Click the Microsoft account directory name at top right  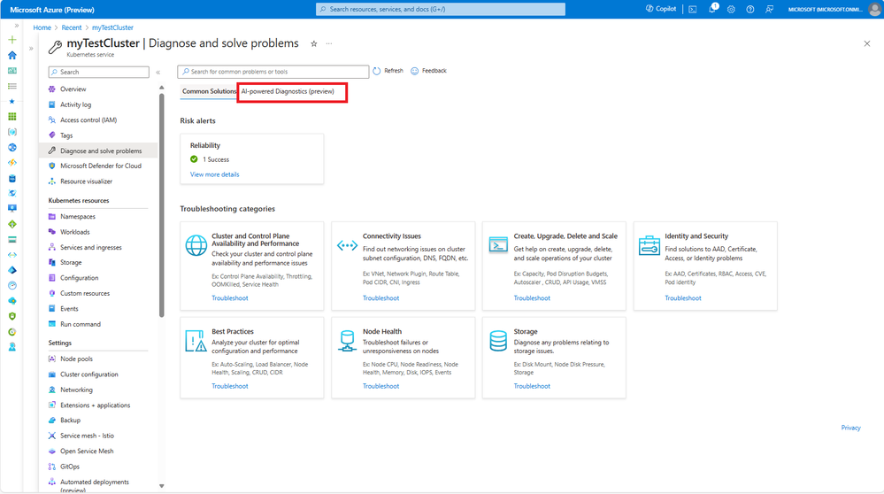(x=825, y=10)
